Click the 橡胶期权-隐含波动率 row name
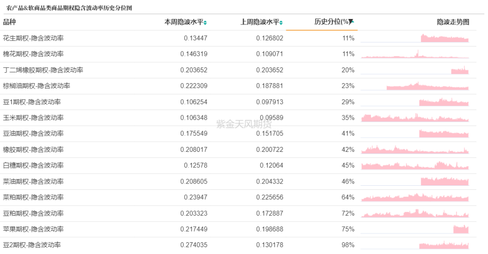This screenshot has width=488, height=254. [x=33, y=150]
